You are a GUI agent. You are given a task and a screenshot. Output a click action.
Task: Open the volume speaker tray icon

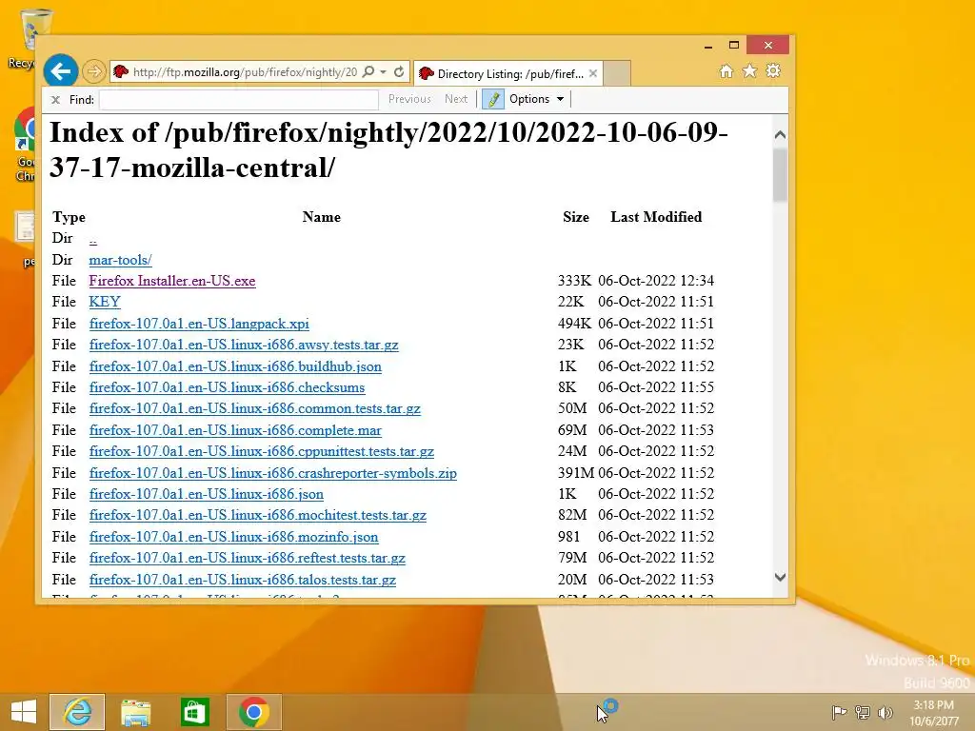[885, 712]
